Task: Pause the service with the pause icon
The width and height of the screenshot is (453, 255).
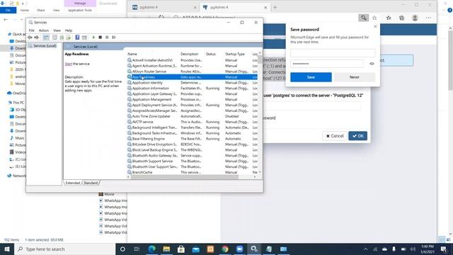Action: click(107, 38)
